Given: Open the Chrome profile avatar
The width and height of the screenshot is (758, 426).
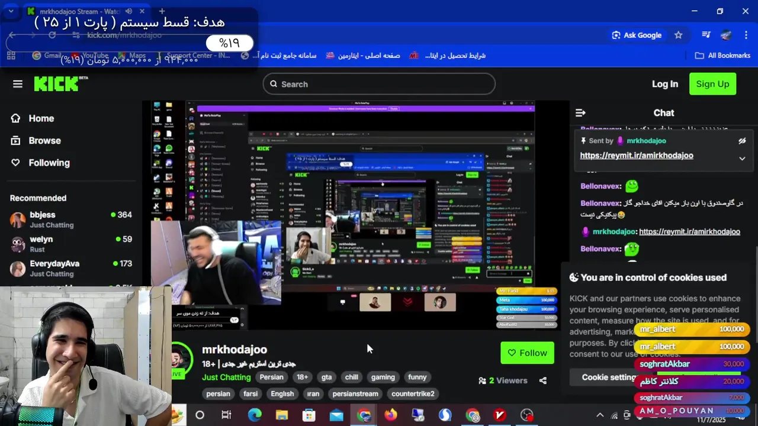Looking at the screenshot, I should click(x=726, y=35).
